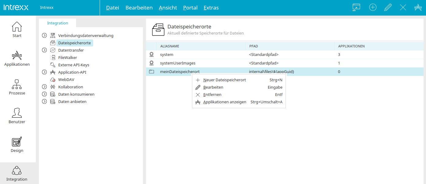426x184 pixels.
Task: Click the portal monitor icon in toolbar
Action: 356,8
